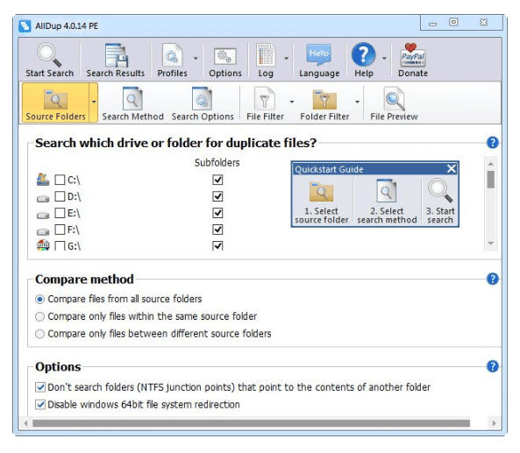The width and height of the screenshot is (520, 453).
Task: Click the drive list vertical scrollbar thumb
Action: [491, 180]
